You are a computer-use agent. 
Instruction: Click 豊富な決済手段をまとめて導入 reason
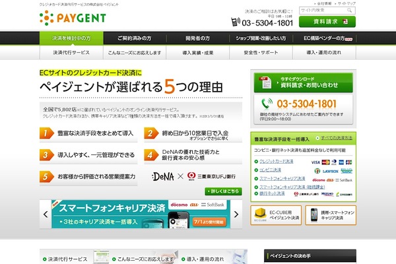(88, 133)
